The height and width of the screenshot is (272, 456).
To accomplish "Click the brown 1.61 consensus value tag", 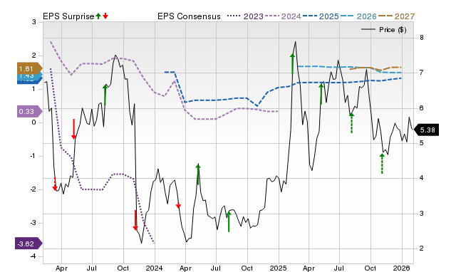I will 29,69.
